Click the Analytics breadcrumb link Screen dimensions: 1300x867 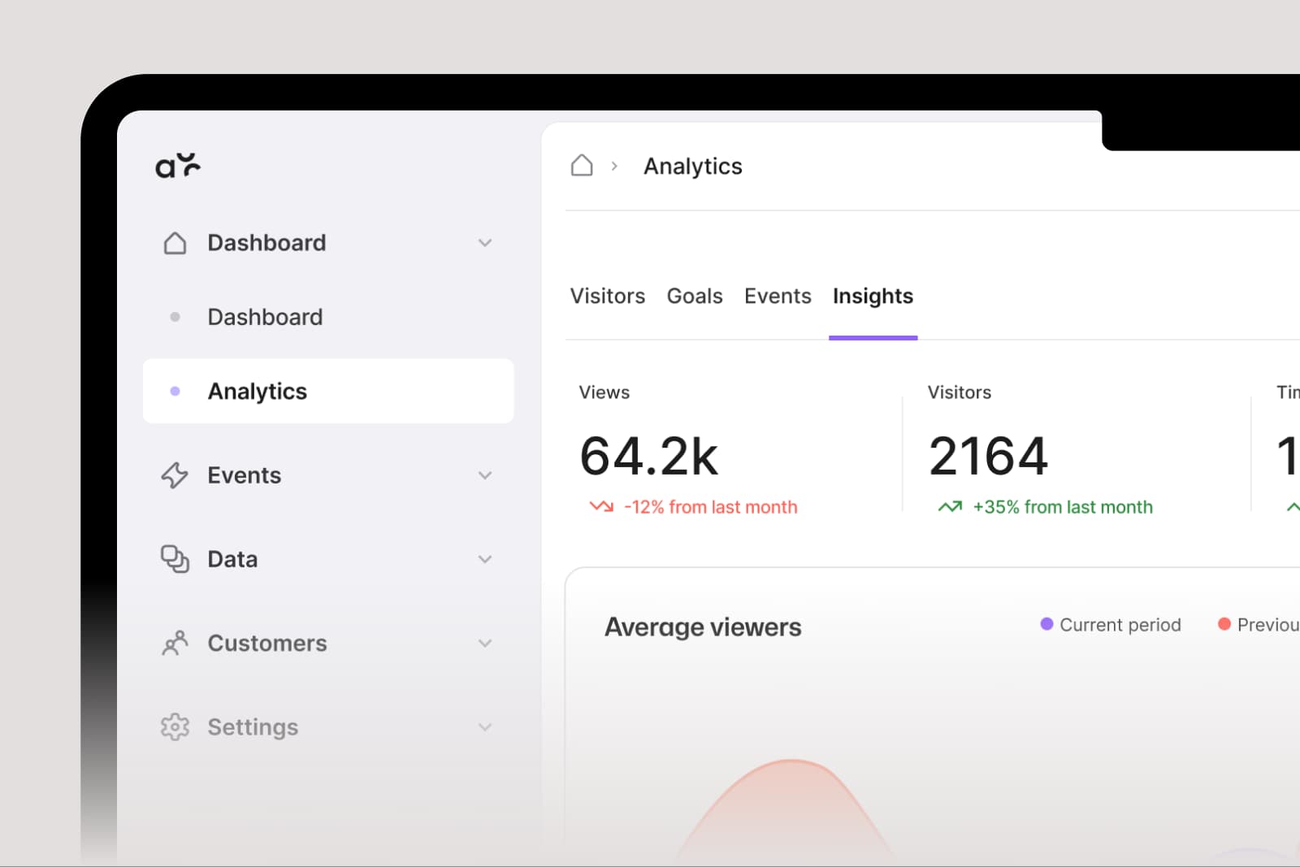pyautogui.click(x=693, y=166)
